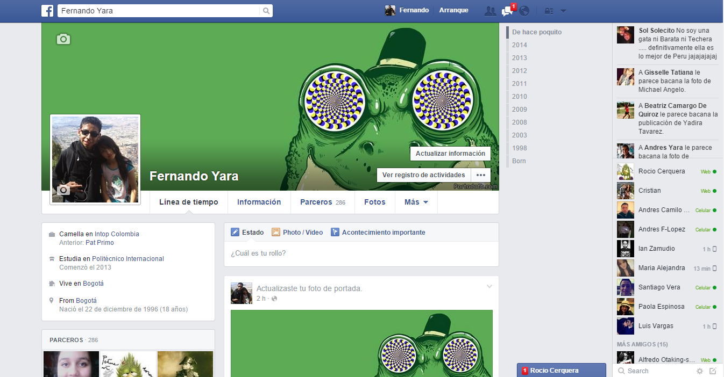This screenshot has width=724, height=377.
Task: Expand the account menu arrow in top bar
Action: tap(563, 11)
